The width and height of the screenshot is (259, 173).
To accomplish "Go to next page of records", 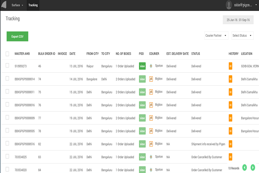I will (x=253, y=167).
